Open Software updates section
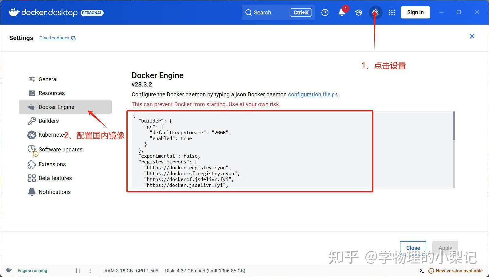489x277 pixels. (x=60, y=150)
